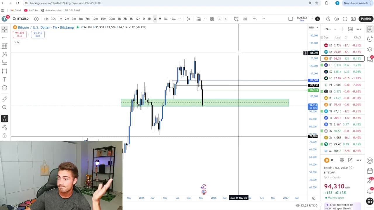Open symbol details more options
Image resolution: width=374 pixels, height=210 pixels.
pyautogui.click(x=359, y=160)
